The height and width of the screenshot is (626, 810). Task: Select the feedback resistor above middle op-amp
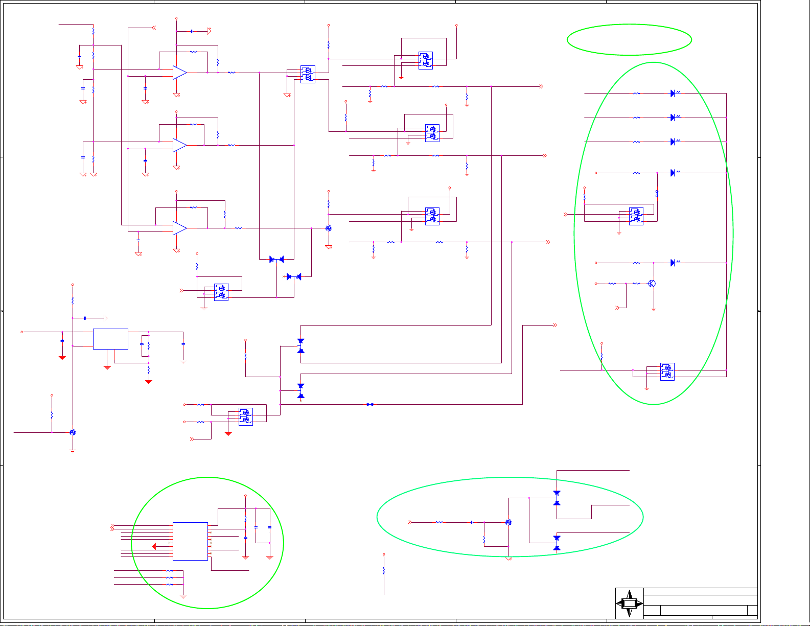point(194,125)
